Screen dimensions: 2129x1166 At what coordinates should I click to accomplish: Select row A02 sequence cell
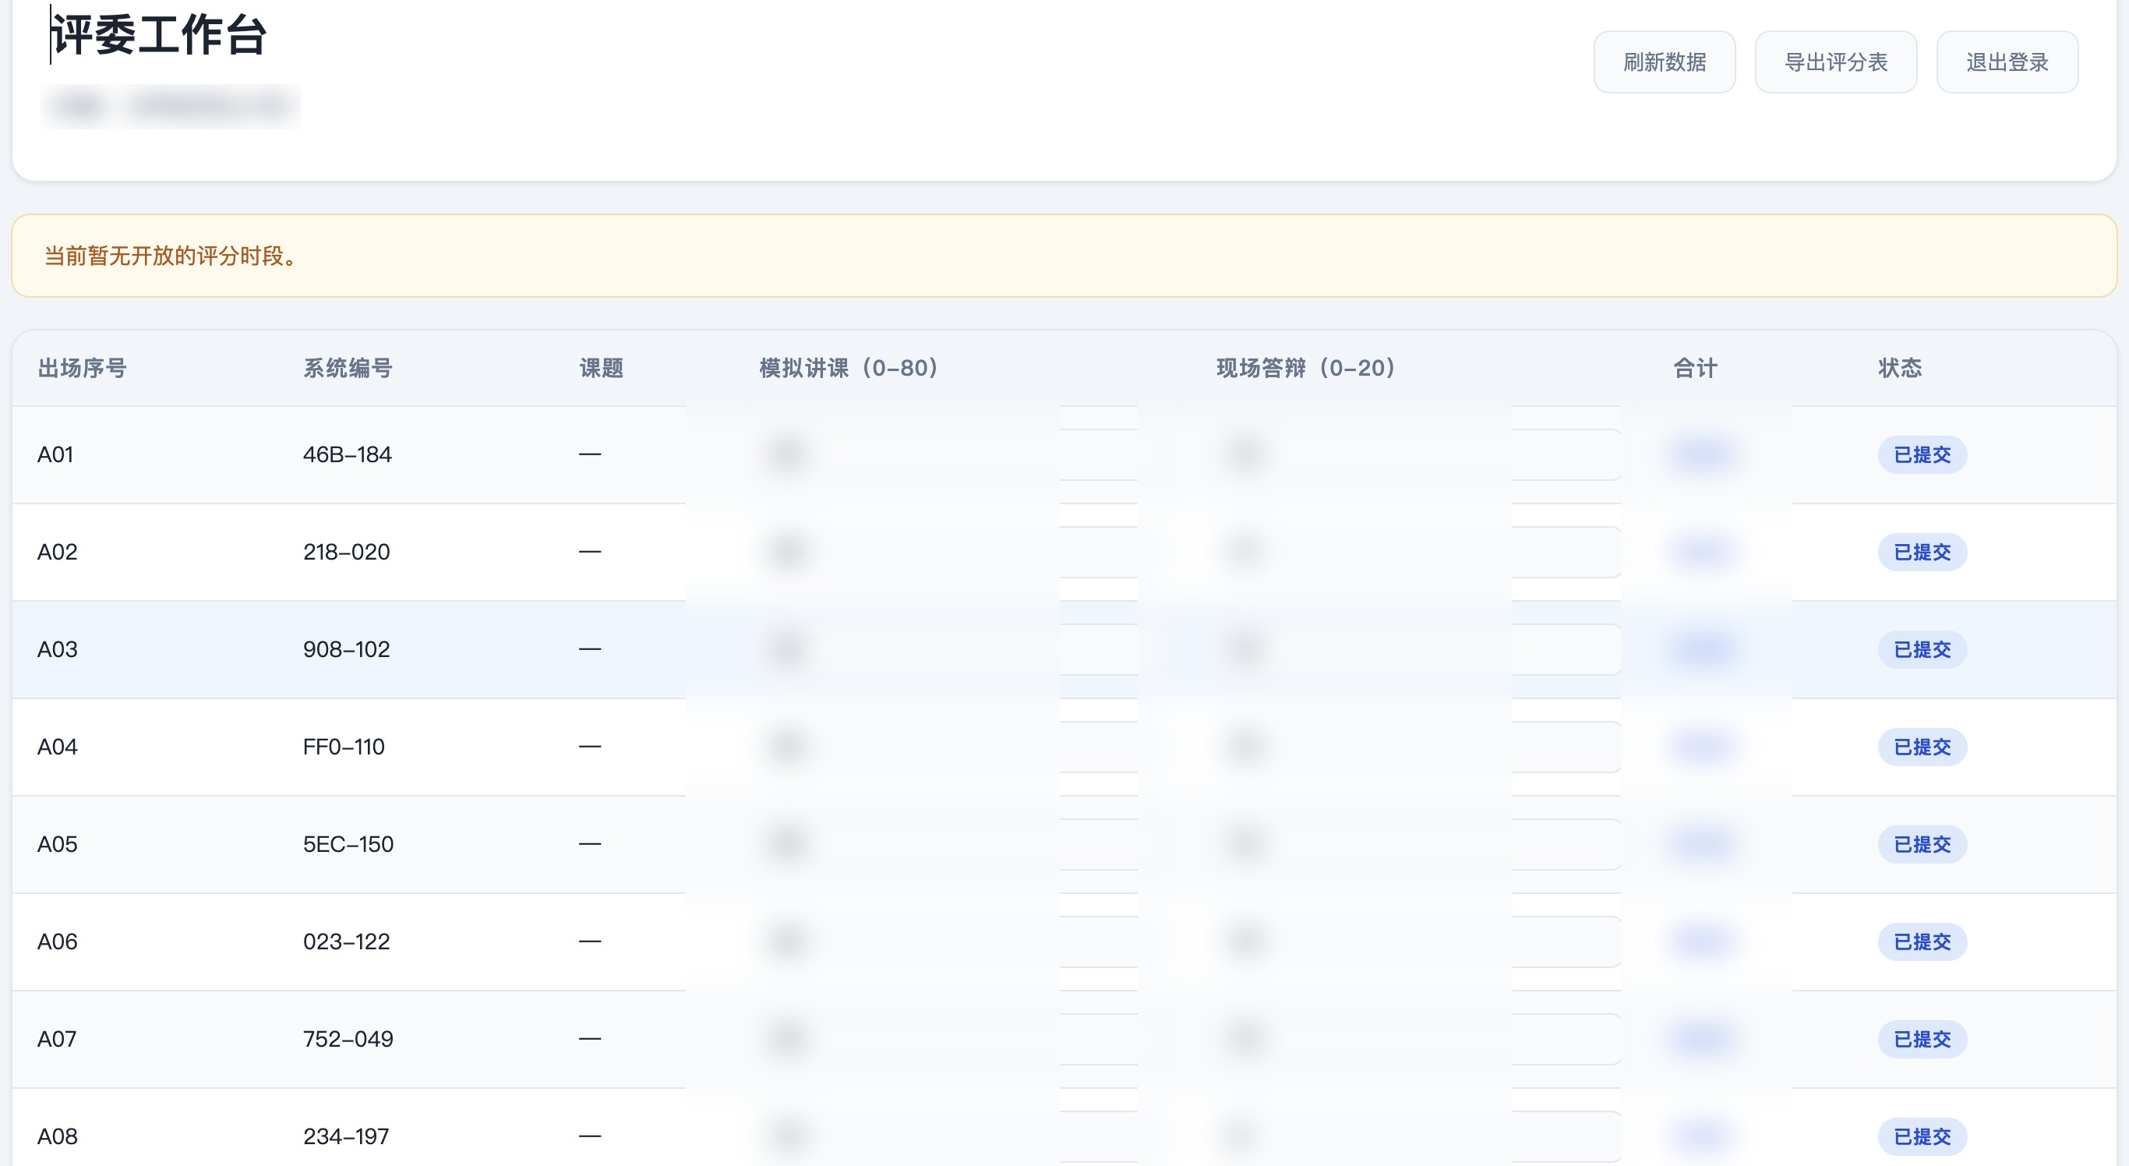coord(57,552)
